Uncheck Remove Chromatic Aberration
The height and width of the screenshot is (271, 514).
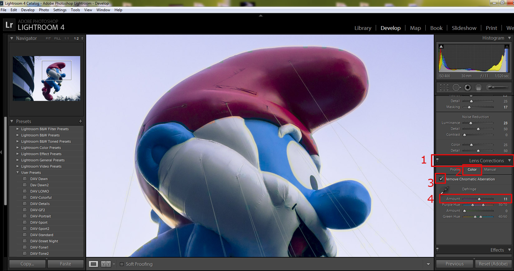[441, 179]
